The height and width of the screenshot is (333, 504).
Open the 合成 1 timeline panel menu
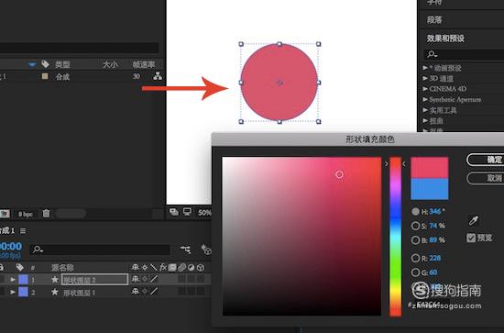(23, 230)
